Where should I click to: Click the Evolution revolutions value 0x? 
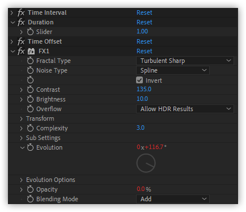[x=141, y=147]
